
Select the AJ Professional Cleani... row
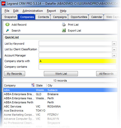point(60,123)
